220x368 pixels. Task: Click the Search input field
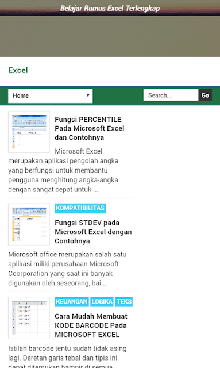pos(171,95)
